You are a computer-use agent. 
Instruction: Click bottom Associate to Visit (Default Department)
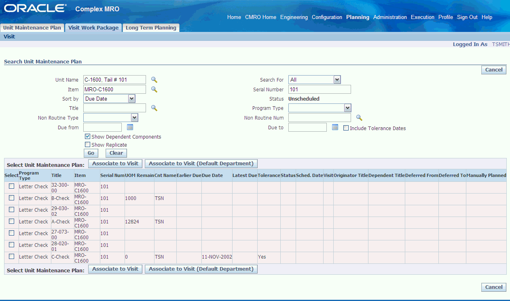coord(201,269)
